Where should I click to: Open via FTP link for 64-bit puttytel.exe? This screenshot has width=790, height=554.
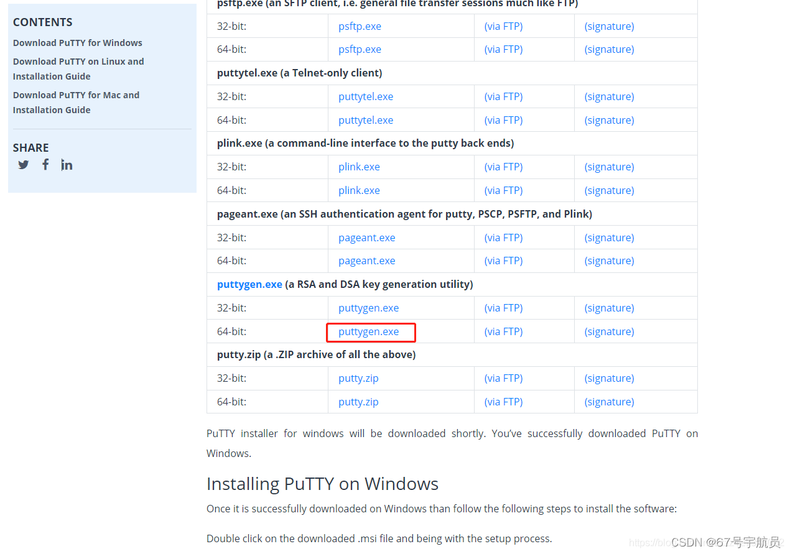[x=503, y=120]
